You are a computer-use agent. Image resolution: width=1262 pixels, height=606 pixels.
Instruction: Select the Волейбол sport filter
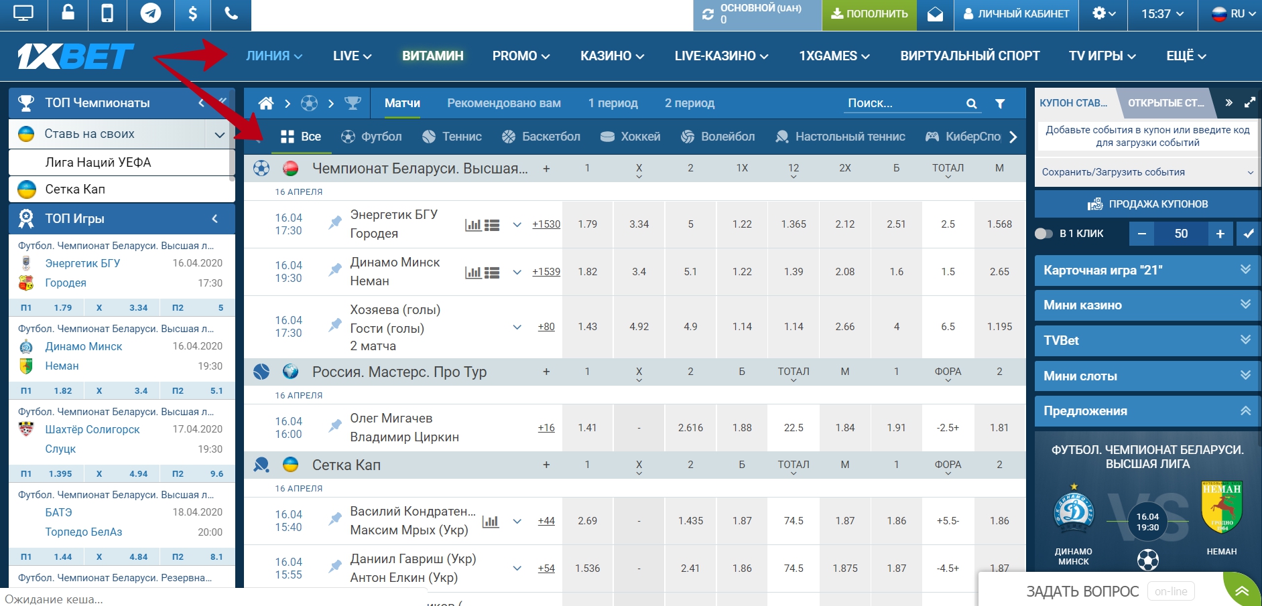click(x=717, y=137)
